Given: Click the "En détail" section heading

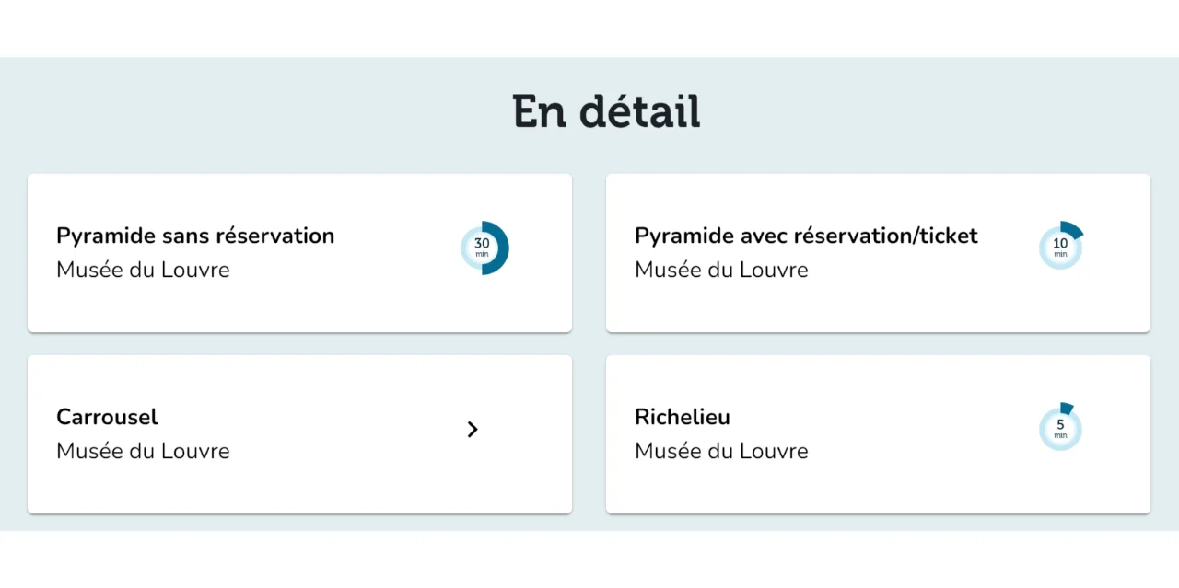Looking at the screenshot, I should [x=606, y=111].
